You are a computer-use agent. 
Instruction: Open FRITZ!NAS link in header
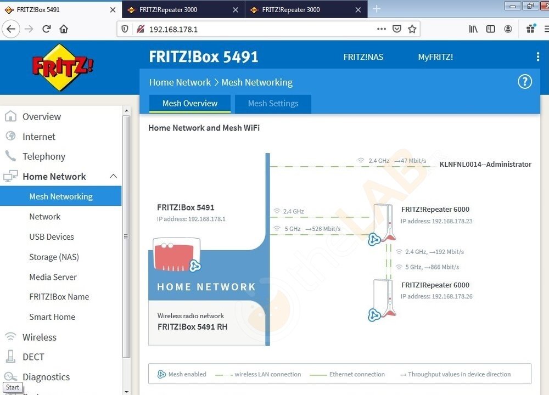(x=363, y=57)
